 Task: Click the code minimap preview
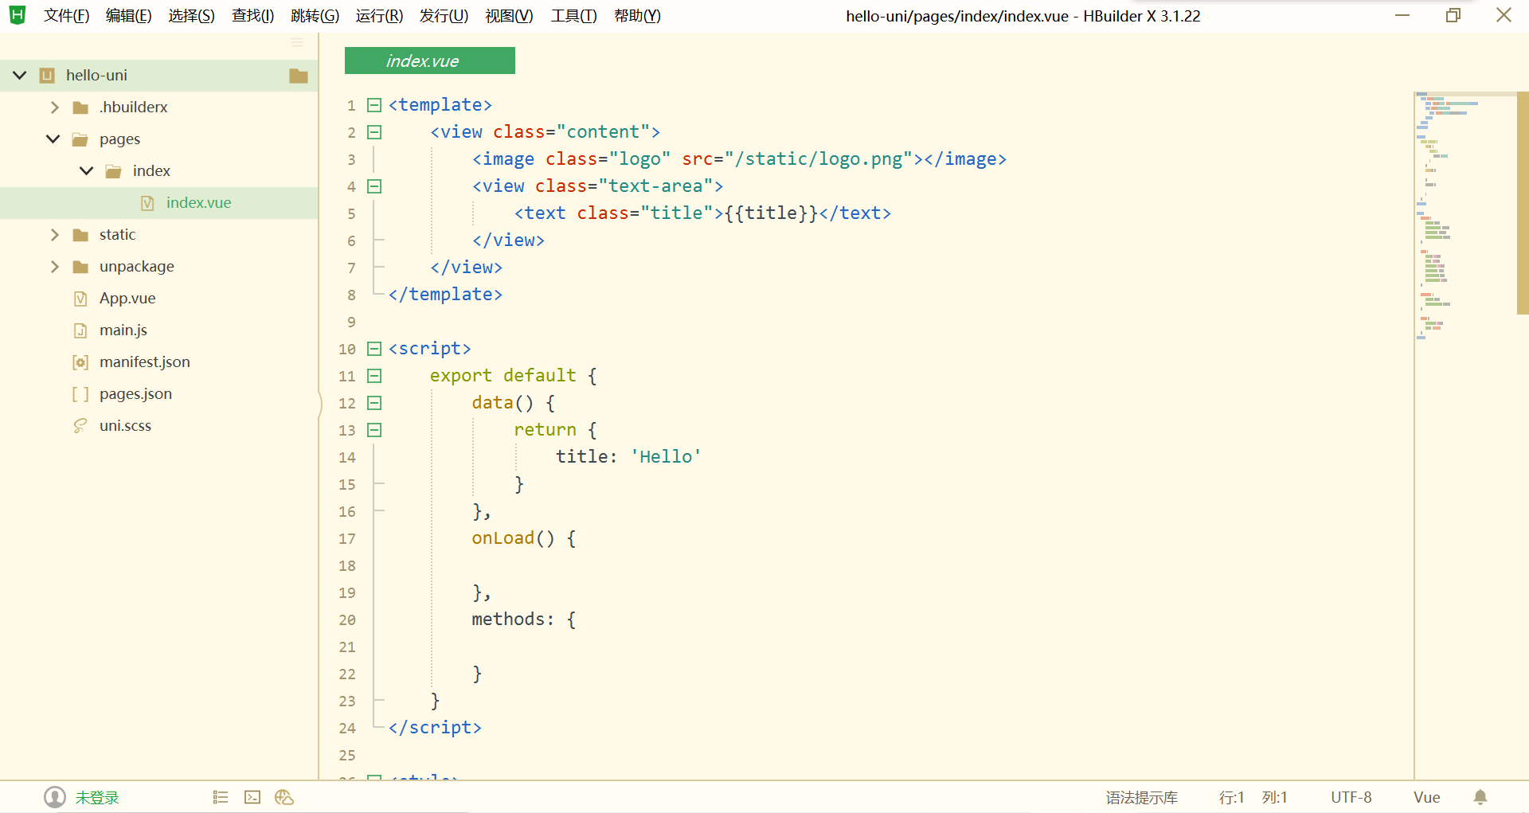coord(1465,215)
